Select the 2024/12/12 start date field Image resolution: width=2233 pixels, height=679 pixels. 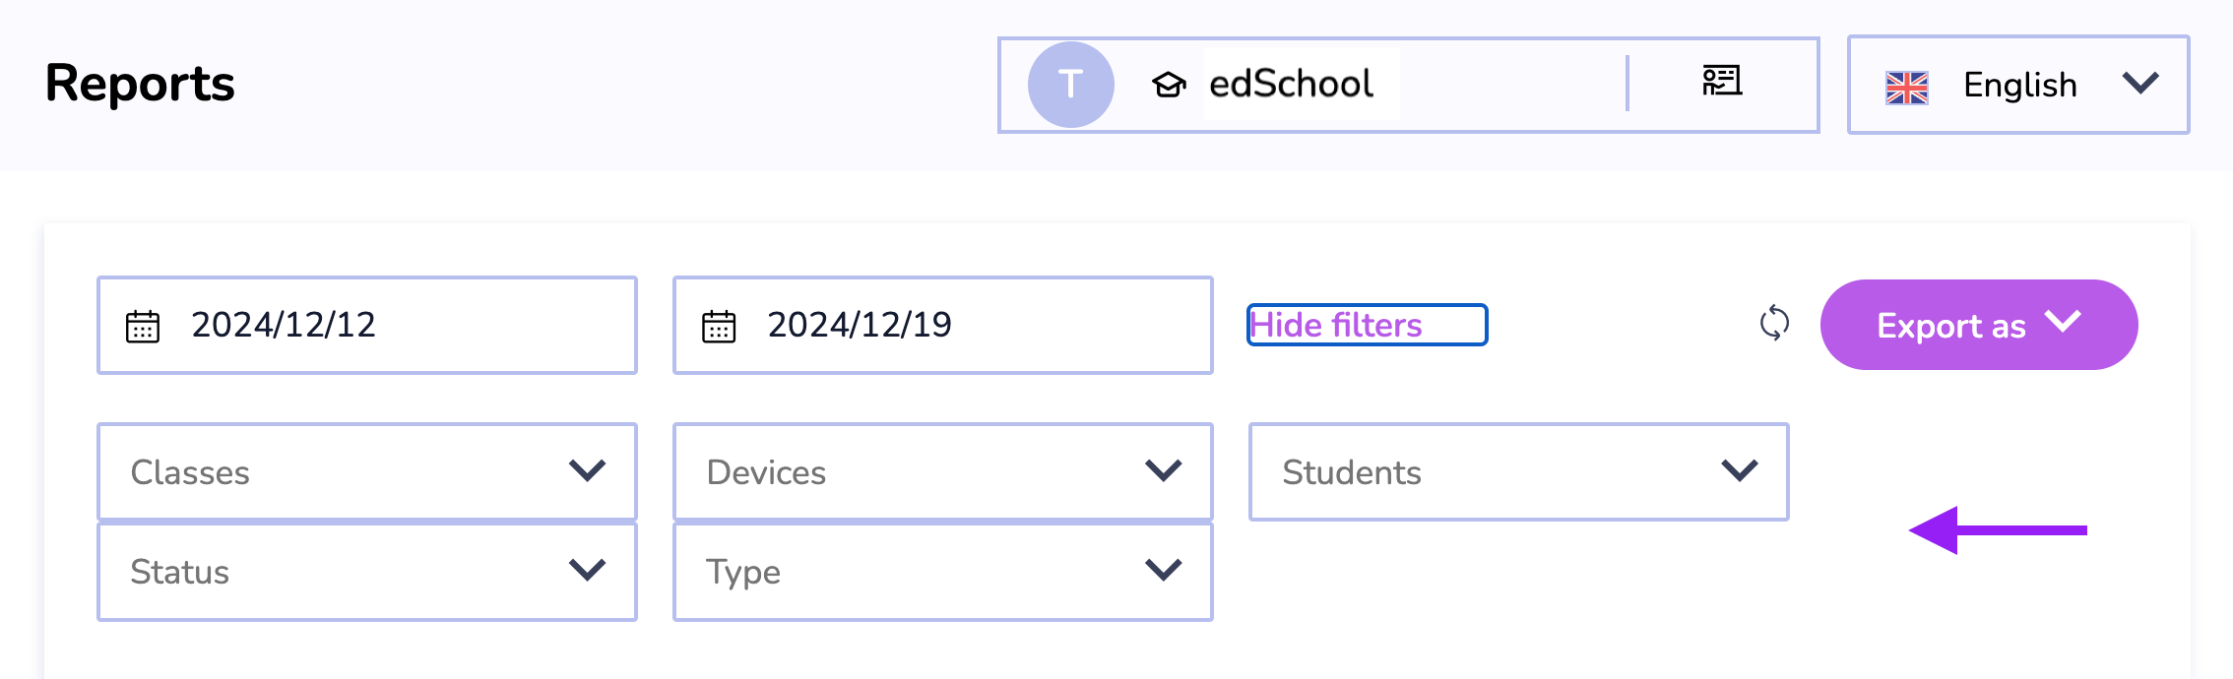point(367,325)
